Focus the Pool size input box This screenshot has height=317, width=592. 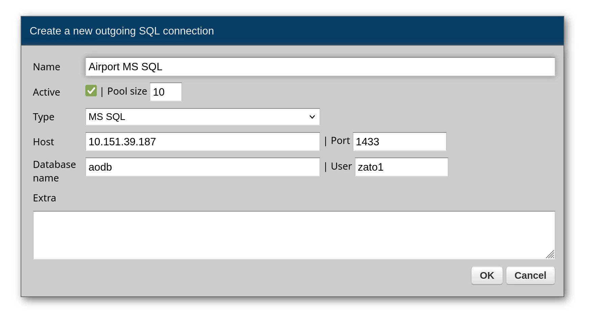[x=166, y=92]
